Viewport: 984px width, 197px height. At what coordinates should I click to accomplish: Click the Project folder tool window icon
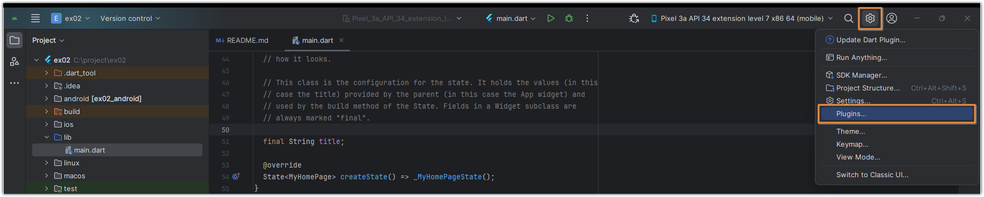pos(14,40)
